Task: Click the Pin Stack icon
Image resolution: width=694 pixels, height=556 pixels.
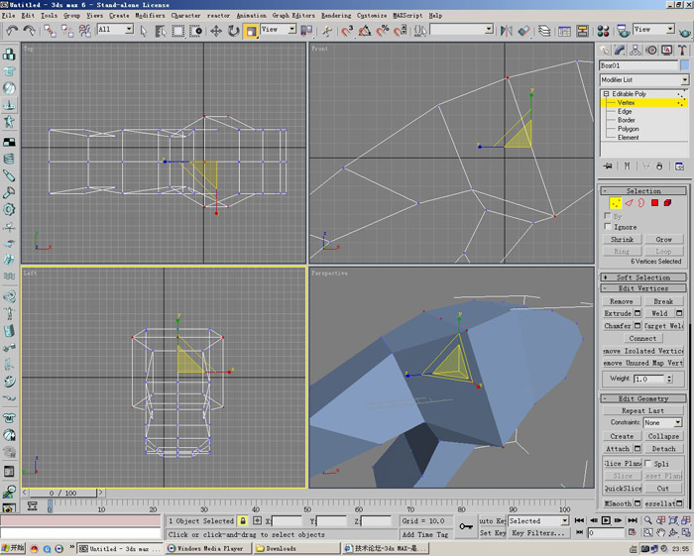Action: point(608,167)
